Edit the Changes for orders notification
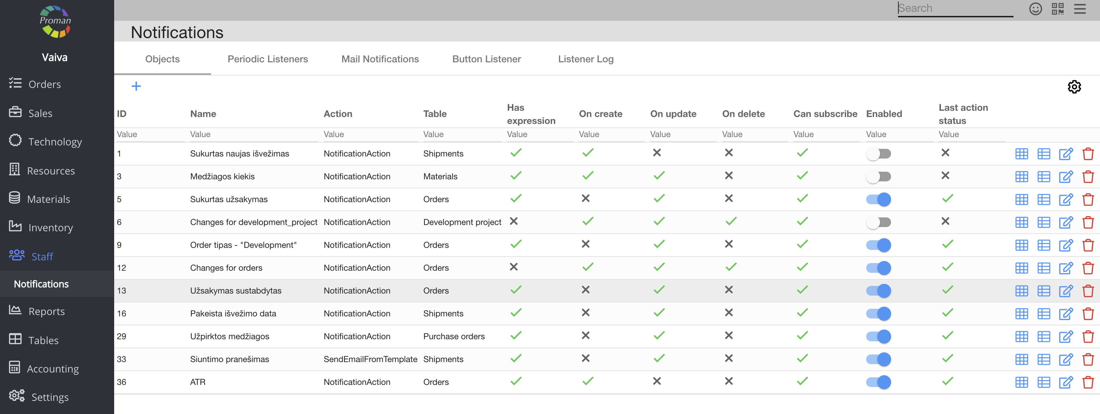The height and width of the screenshot is (414, 1100). click(x=1065, y=268)
